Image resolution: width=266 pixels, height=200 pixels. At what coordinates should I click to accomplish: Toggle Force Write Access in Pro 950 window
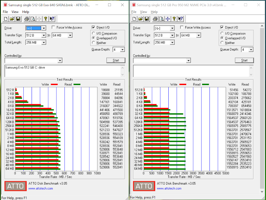coord(182,27)
